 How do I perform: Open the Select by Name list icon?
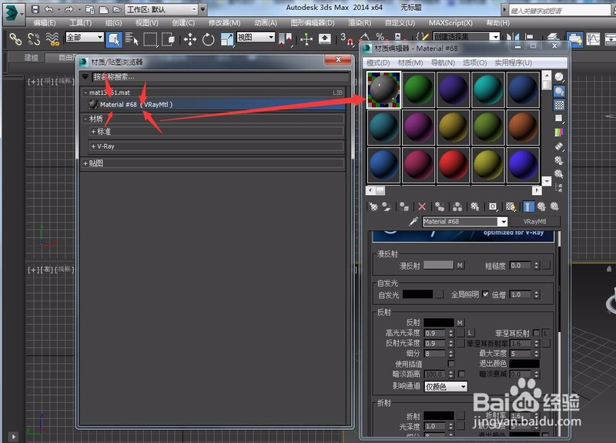click(x=132, y=39)
